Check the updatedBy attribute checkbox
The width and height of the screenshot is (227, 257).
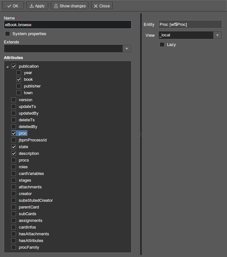14,113
